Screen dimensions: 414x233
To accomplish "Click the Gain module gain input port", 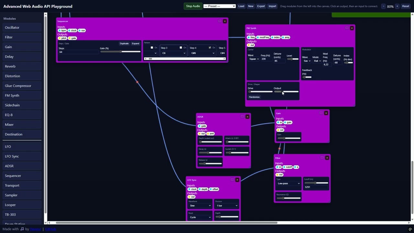I will [288, 122].
